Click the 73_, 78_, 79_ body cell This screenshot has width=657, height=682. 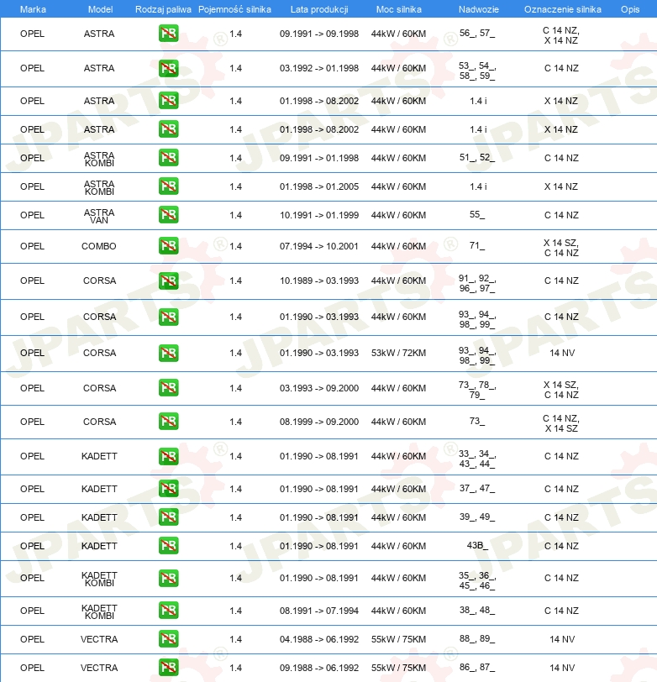coord(477,390)
